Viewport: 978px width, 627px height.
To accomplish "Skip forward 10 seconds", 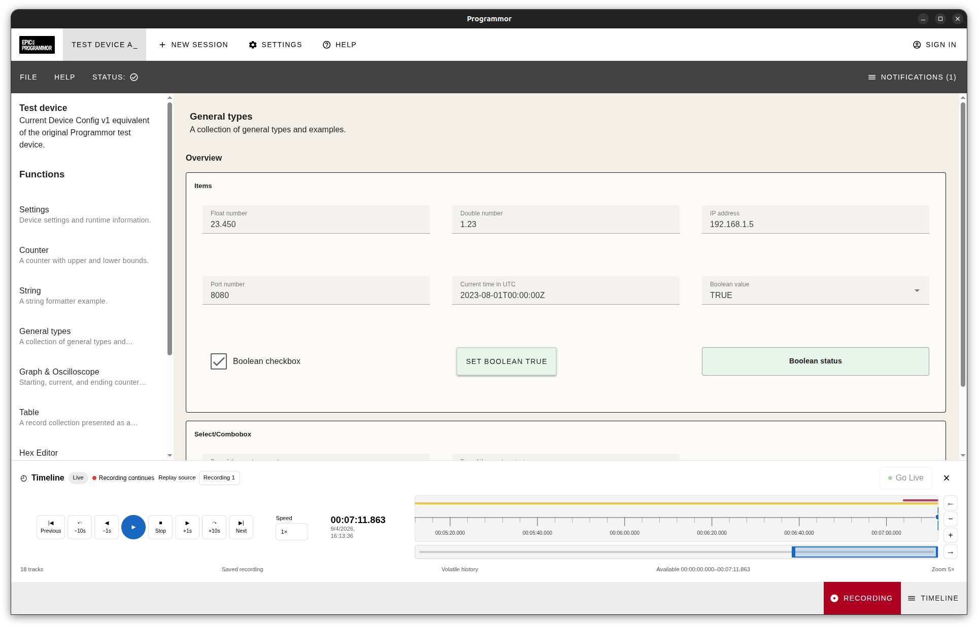I will 214,527.
